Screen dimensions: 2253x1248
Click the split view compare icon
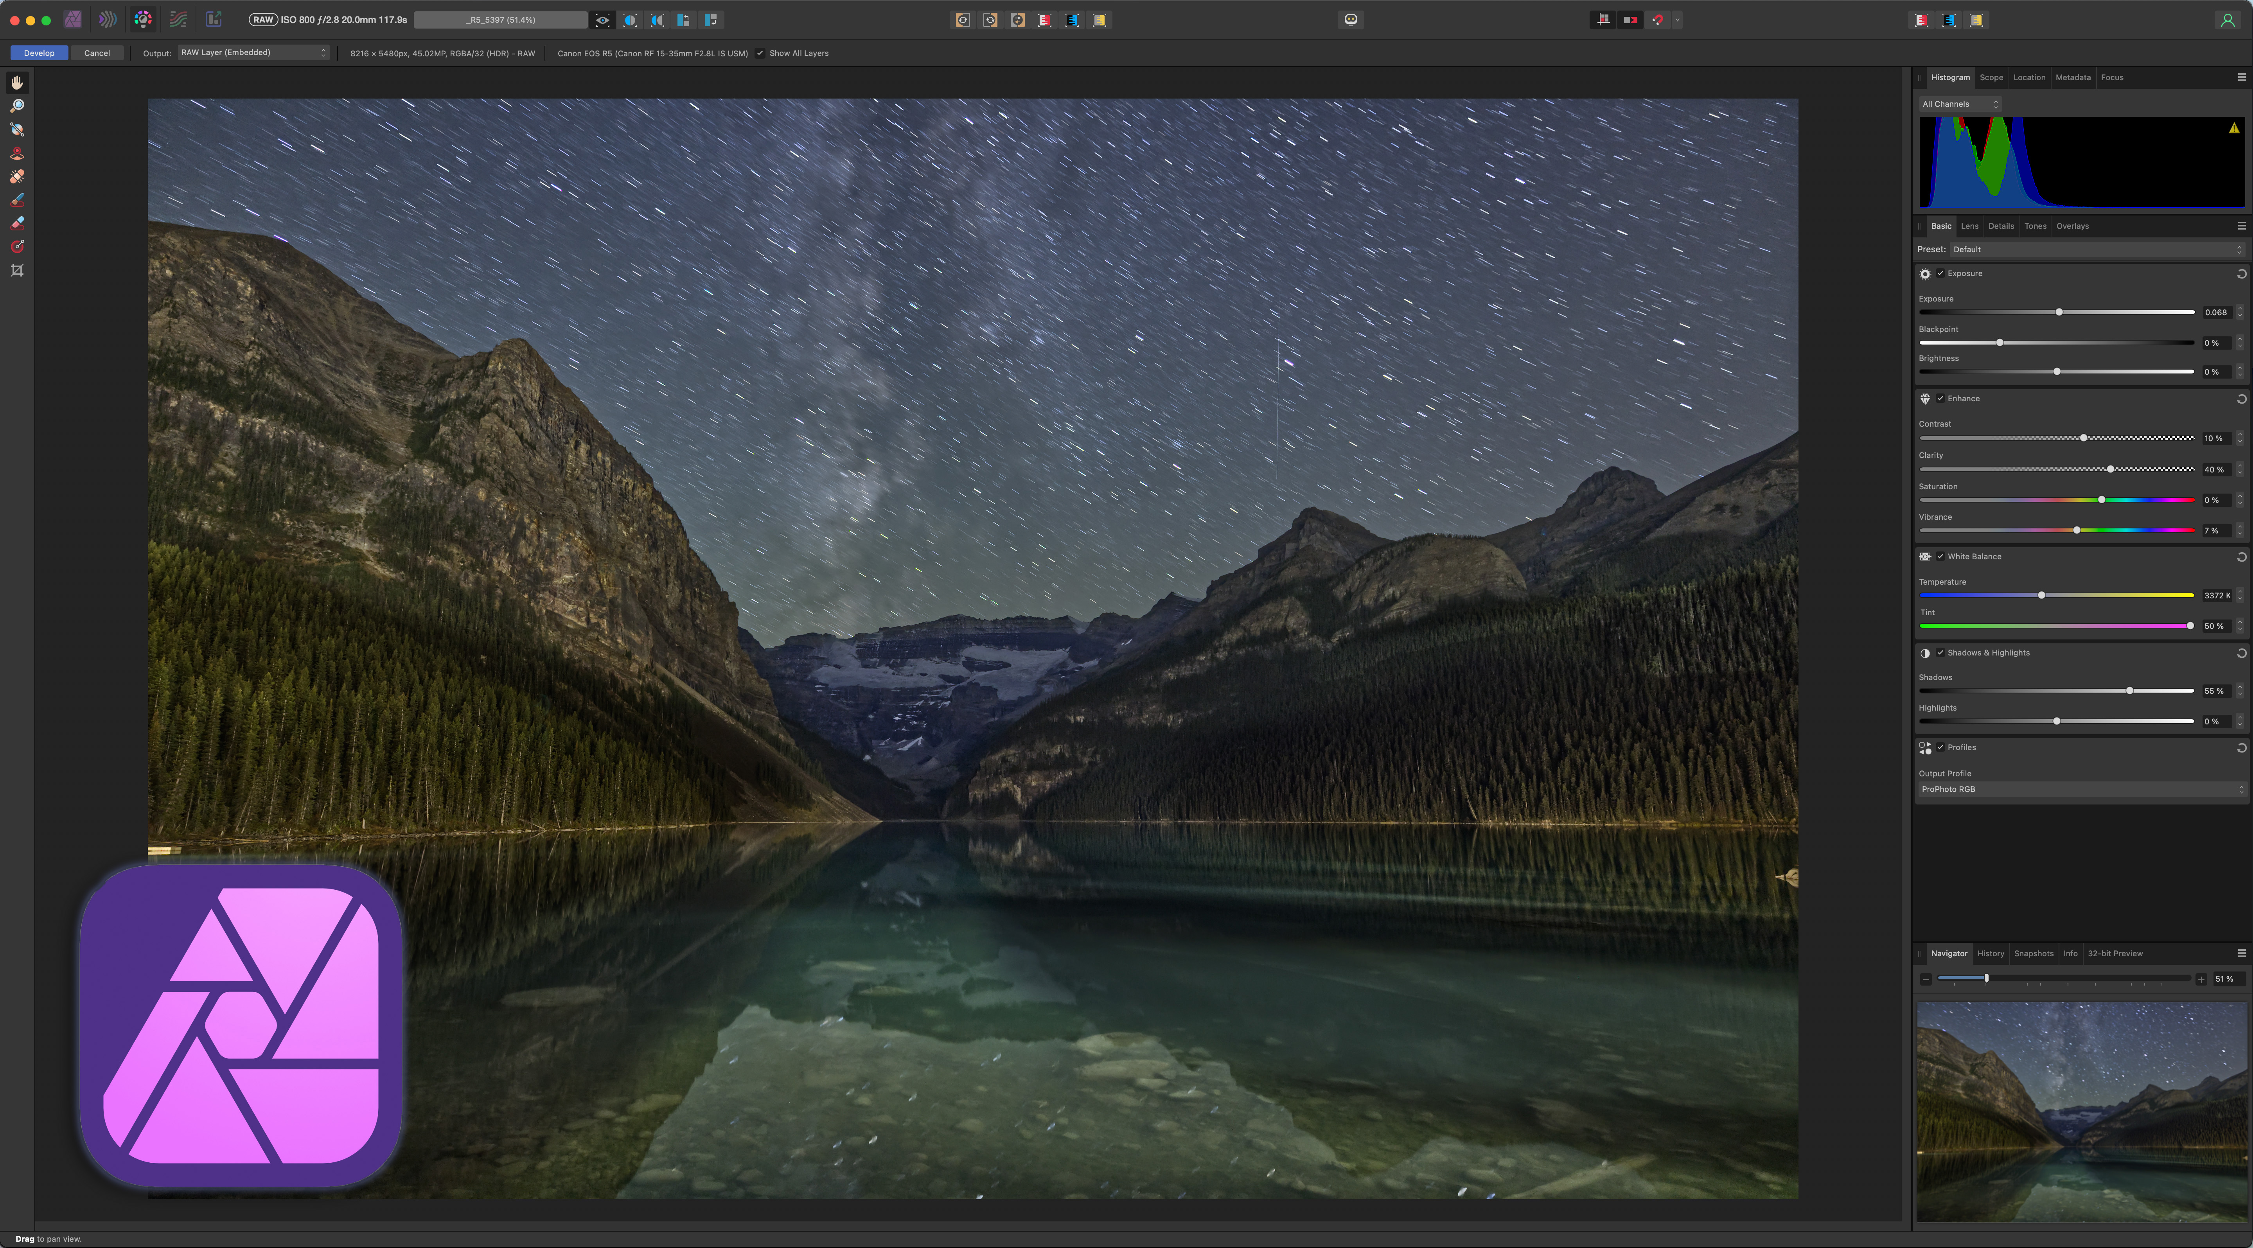(x=630, y=19)
